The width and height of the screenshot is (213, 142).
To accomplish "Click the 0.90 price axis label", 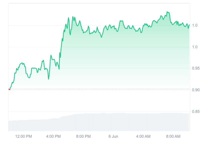I will pos(196,90).
